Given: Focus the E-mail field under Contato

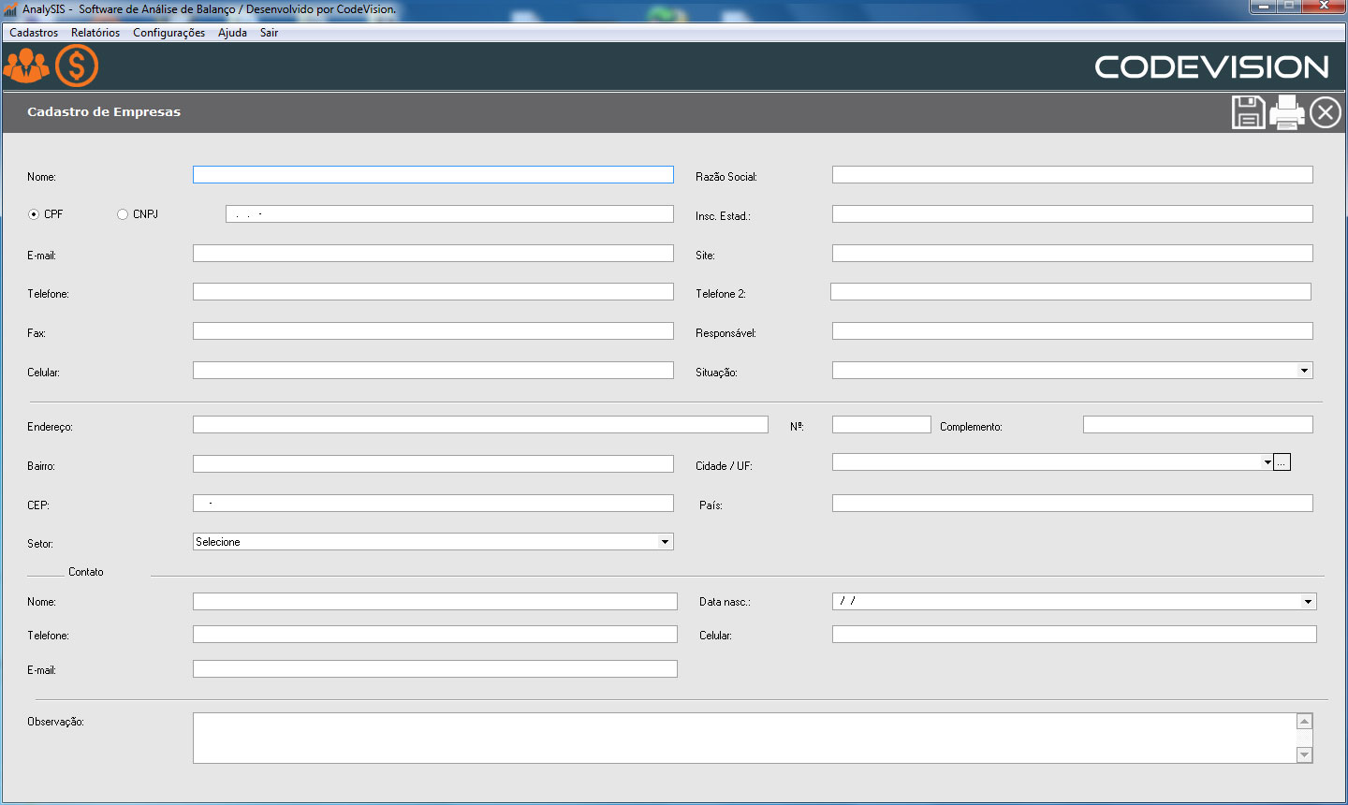Looking at the screenshot, I should point(434,669).
